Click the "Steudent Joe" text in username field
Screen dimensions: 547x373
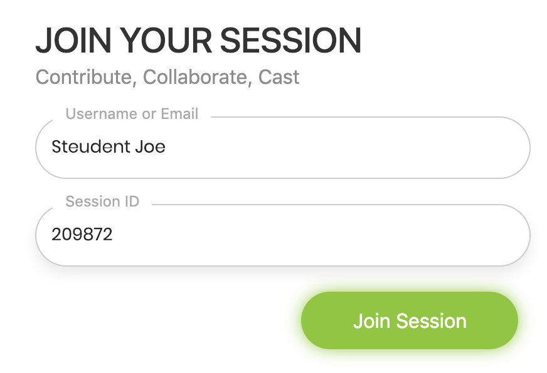(x=109, y=146)
